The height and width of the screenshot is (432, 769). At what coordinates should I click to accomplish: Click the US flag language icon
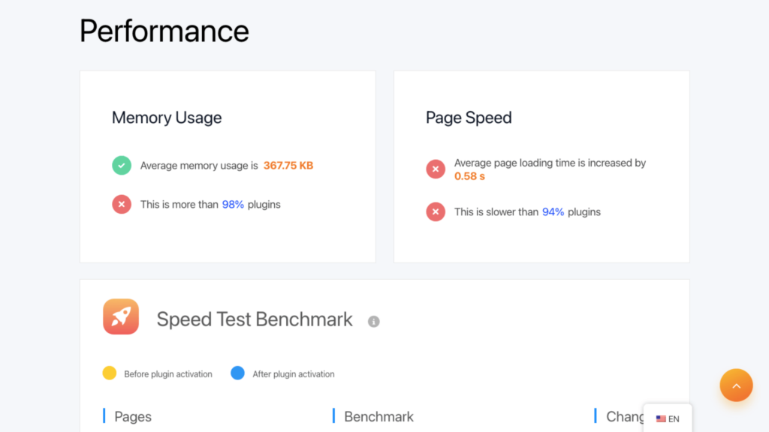tap(661, 418)
